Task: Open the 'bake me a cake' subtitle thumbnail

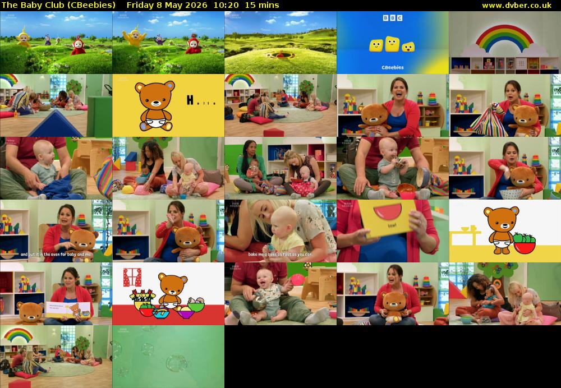Action: tap(280, 231)
